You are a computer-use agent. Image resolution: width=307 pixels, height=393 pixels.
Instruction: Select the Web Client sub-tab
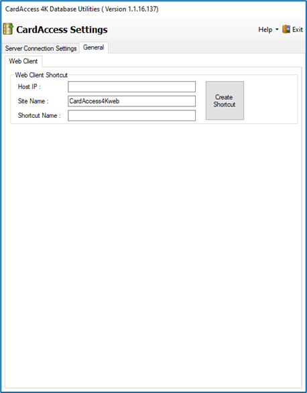pyautogui.click(x=23, y=61)
